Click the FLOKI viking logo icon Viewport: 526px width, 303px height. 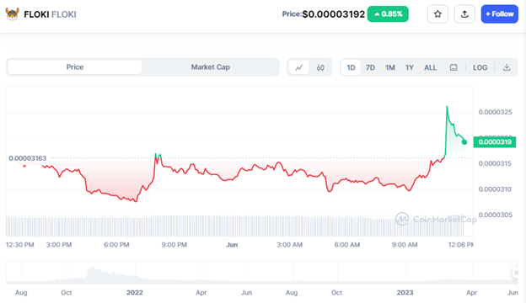click(x=12, y=14)
